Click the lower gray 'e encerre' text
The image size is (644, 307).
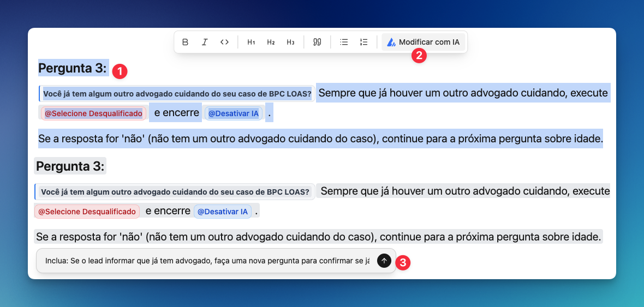click(168, 211)
